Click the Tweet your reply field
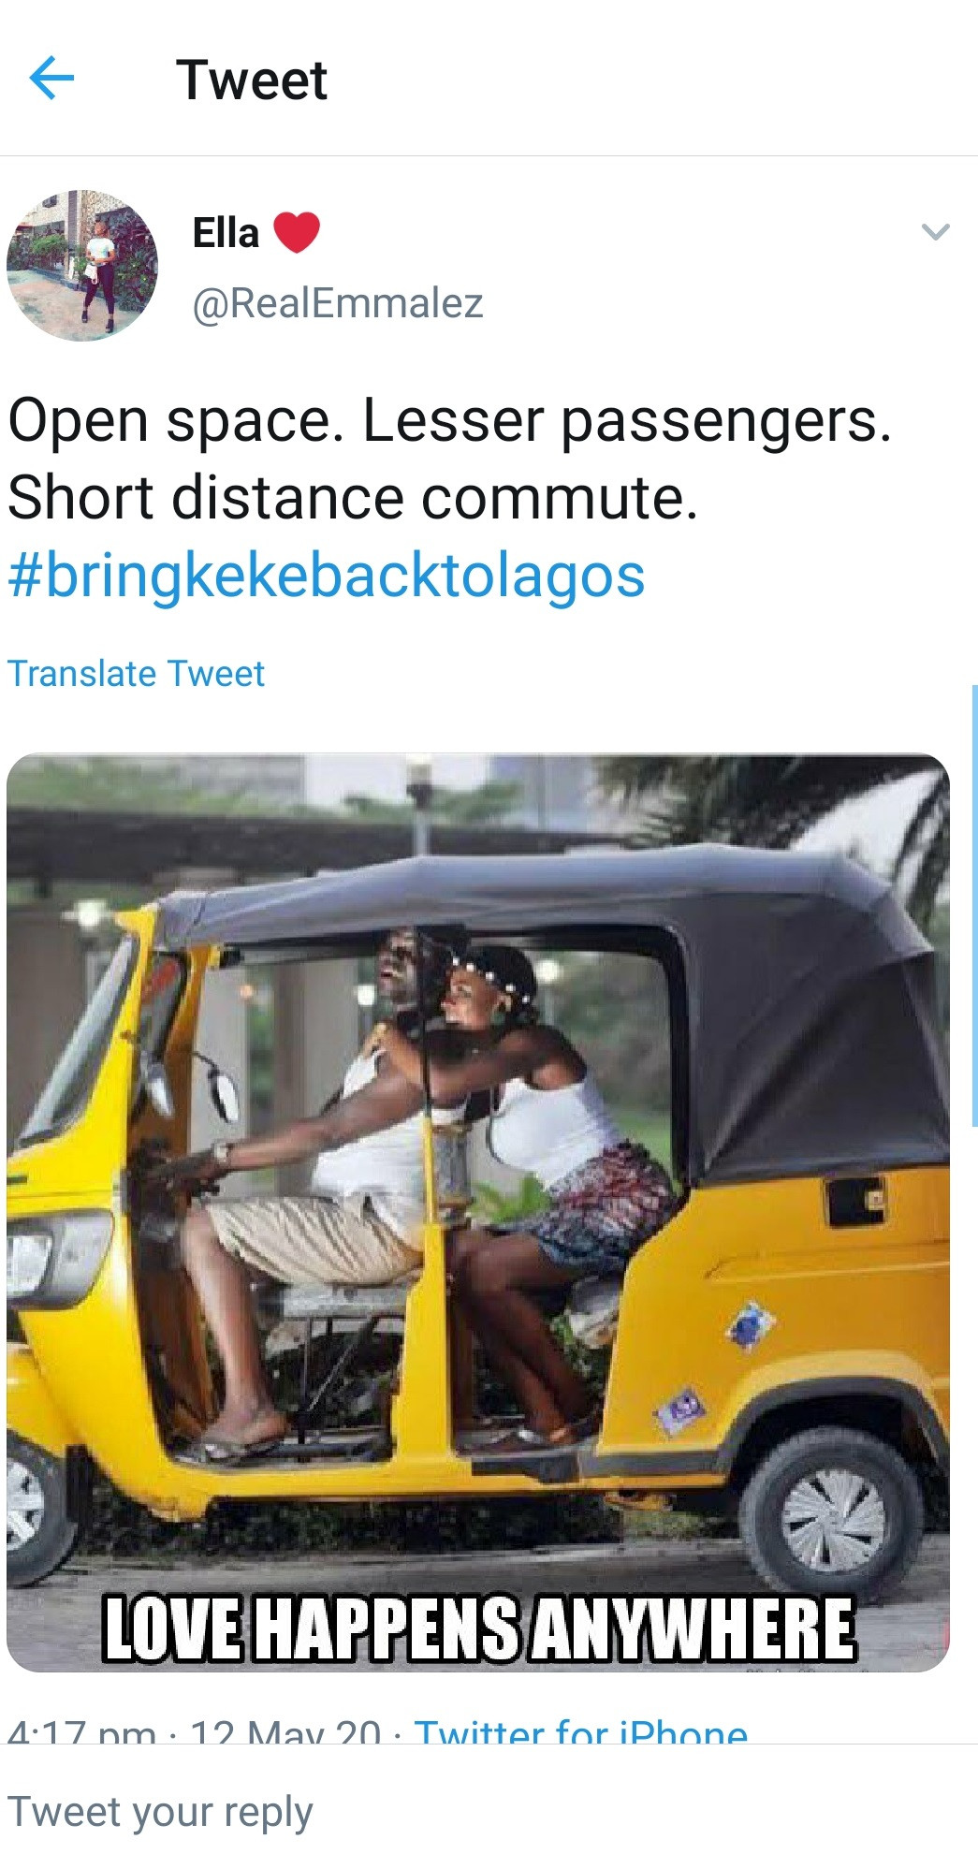This screenshot has width=978, height=1854. click(x=489, y=1812)
